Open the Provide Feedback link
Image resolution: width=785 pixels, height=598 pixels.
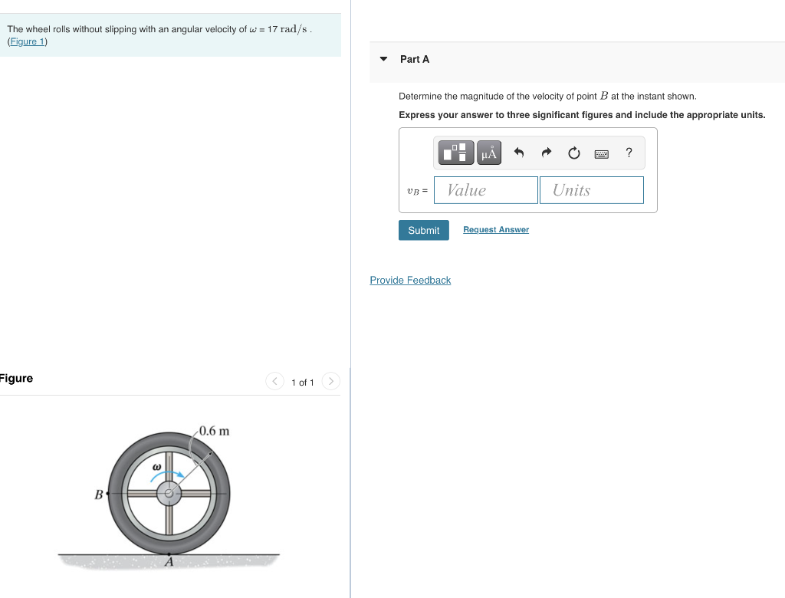[x=410, y=280]
